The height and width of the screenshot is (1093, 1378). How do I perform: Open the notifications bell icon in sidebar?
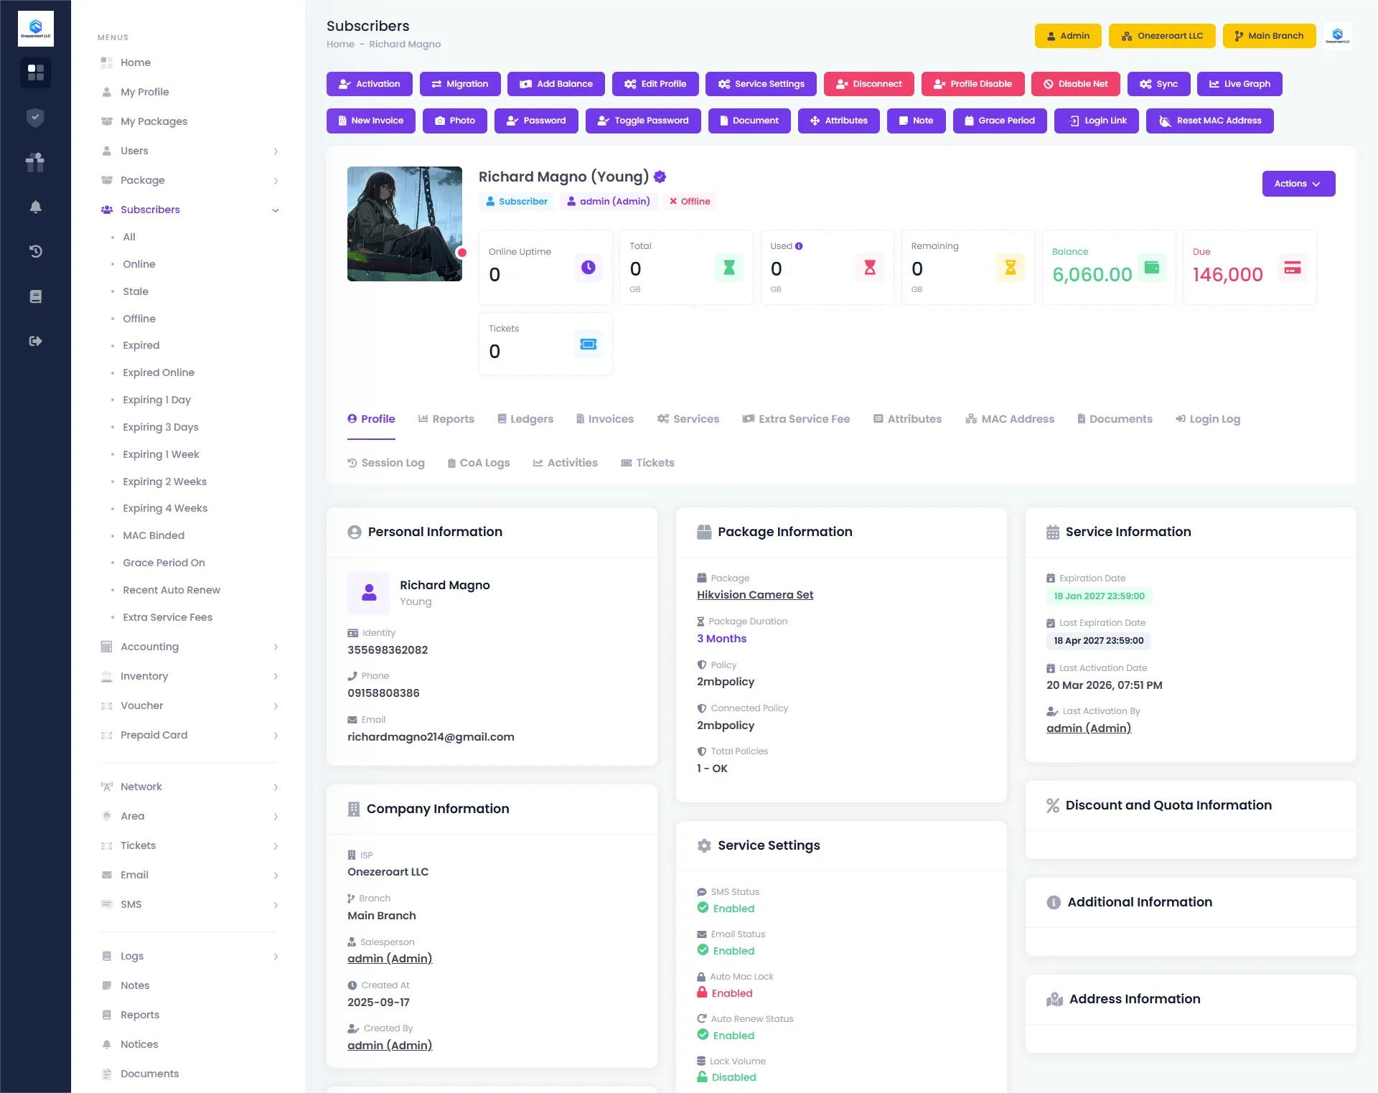[35, 207]
